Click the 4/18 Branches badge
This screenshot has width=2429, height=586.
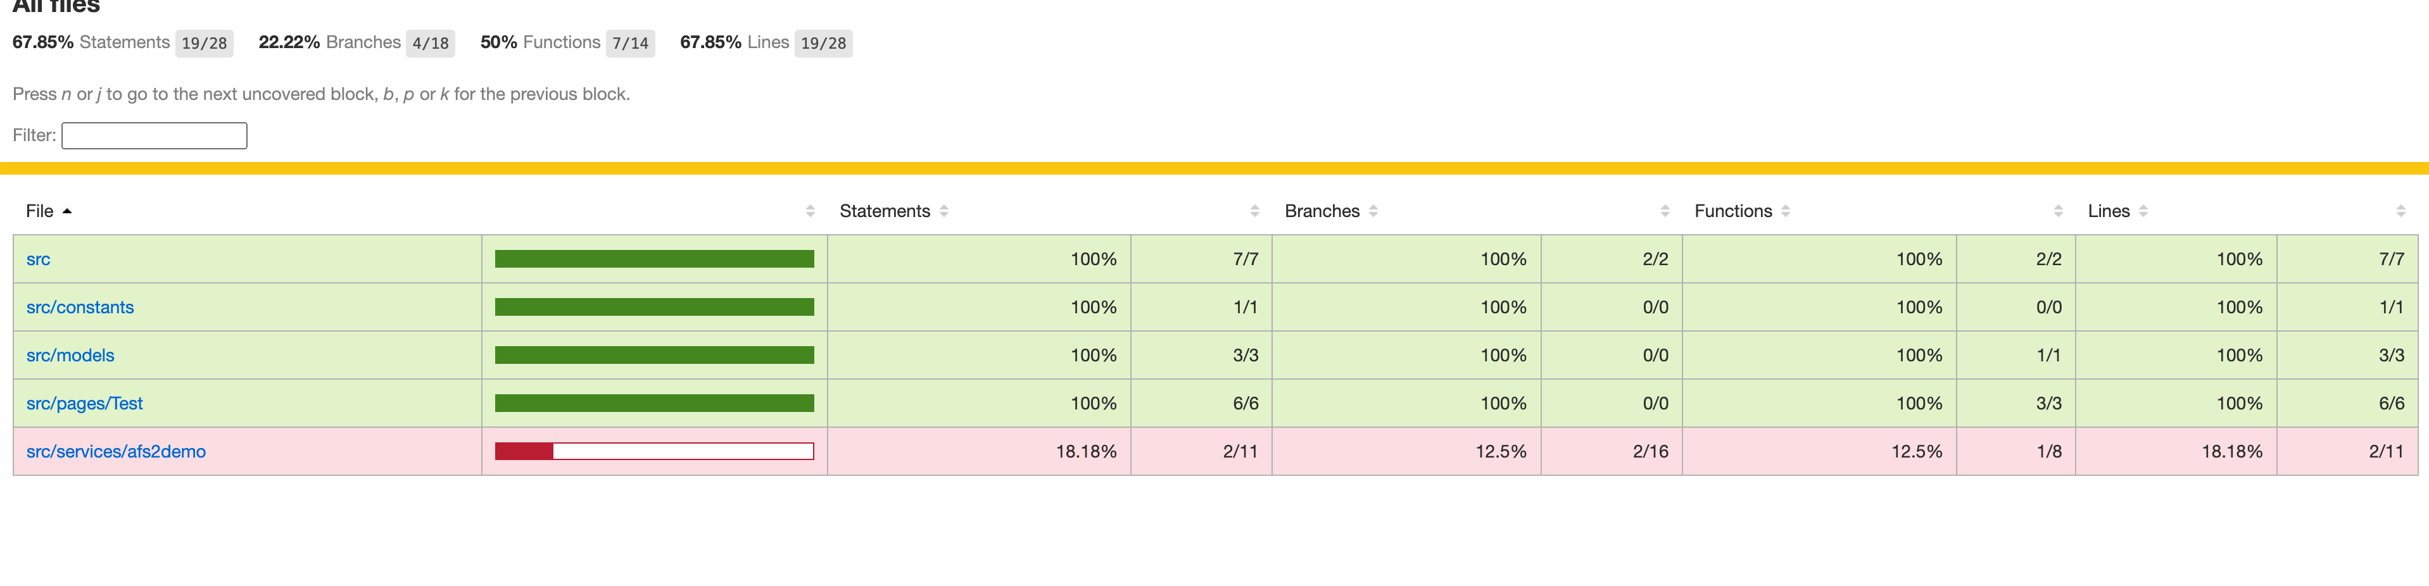click(x=429, y=42)
